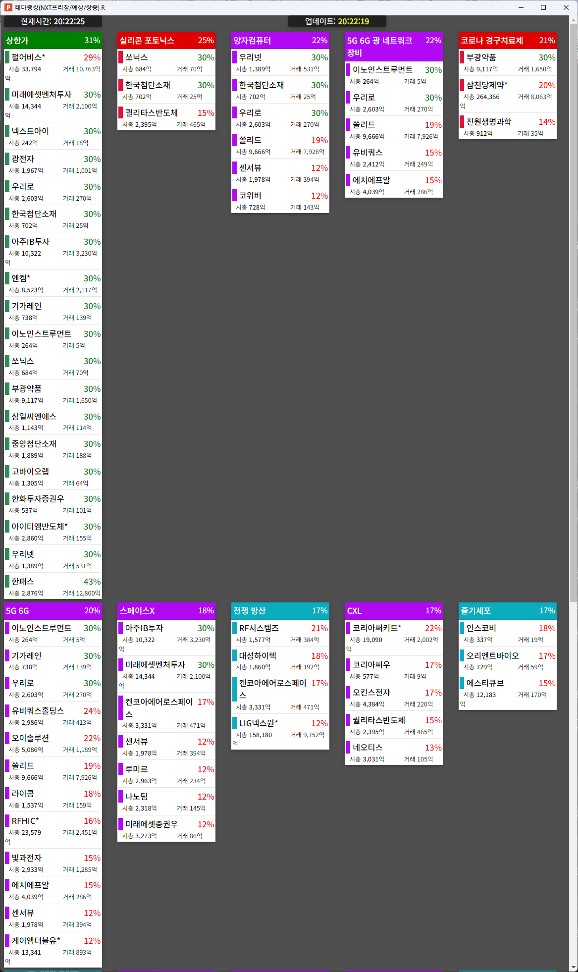Click the vertical scrollbar thumb

pos(574,312)
